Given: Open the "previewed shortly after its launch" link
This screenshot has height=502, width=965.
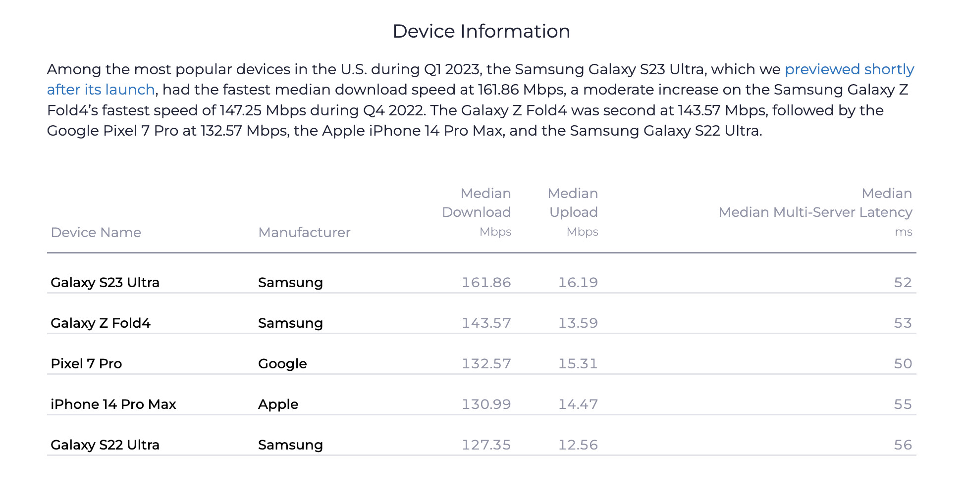Looking at the screenshot, I should [849, 69].
